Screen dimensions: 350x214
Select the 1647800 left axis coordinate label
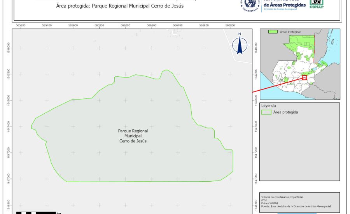(9, 74)
